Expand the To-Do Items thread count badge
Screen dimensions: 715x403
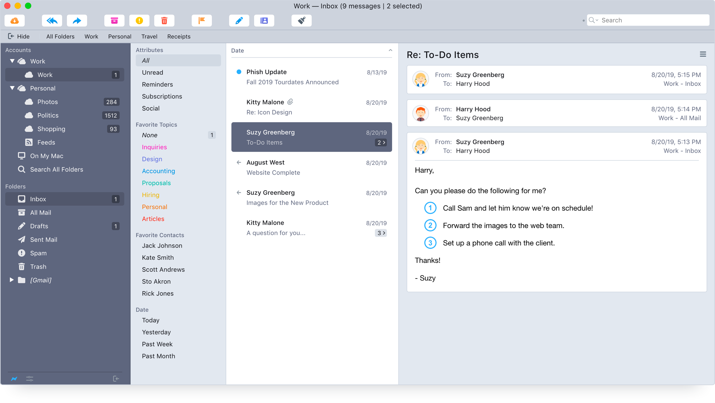pos(381,142)
